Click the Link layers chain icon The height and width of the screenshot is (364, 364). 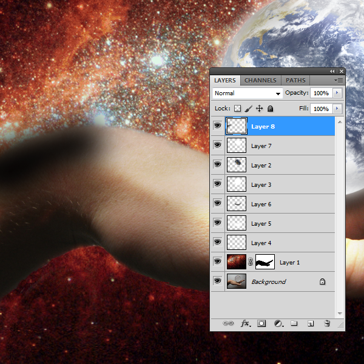[228, 323]
